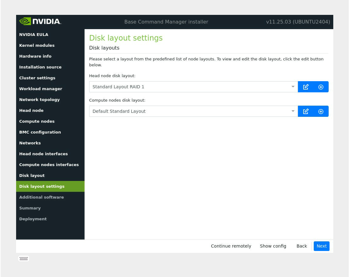Add a new compute nodes disk layout

pos(321,111)
